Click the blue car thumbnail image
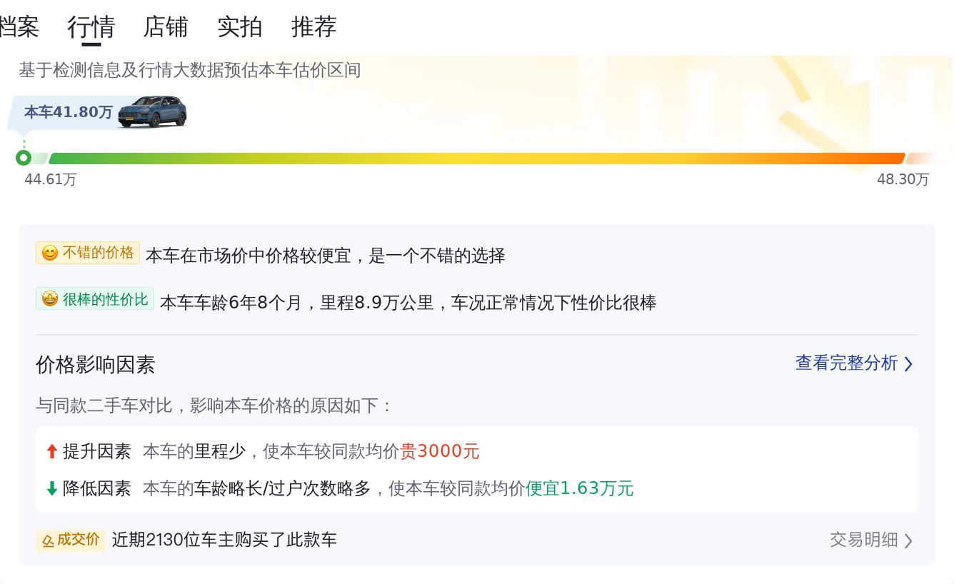This screenshot has height=584, width=954. [x=152, y=111]
